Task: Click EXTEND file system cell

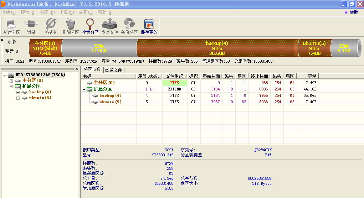Action: (175, 89)
